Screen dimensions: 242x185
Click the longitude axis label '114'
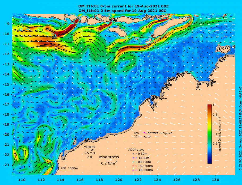coord(61,180)
